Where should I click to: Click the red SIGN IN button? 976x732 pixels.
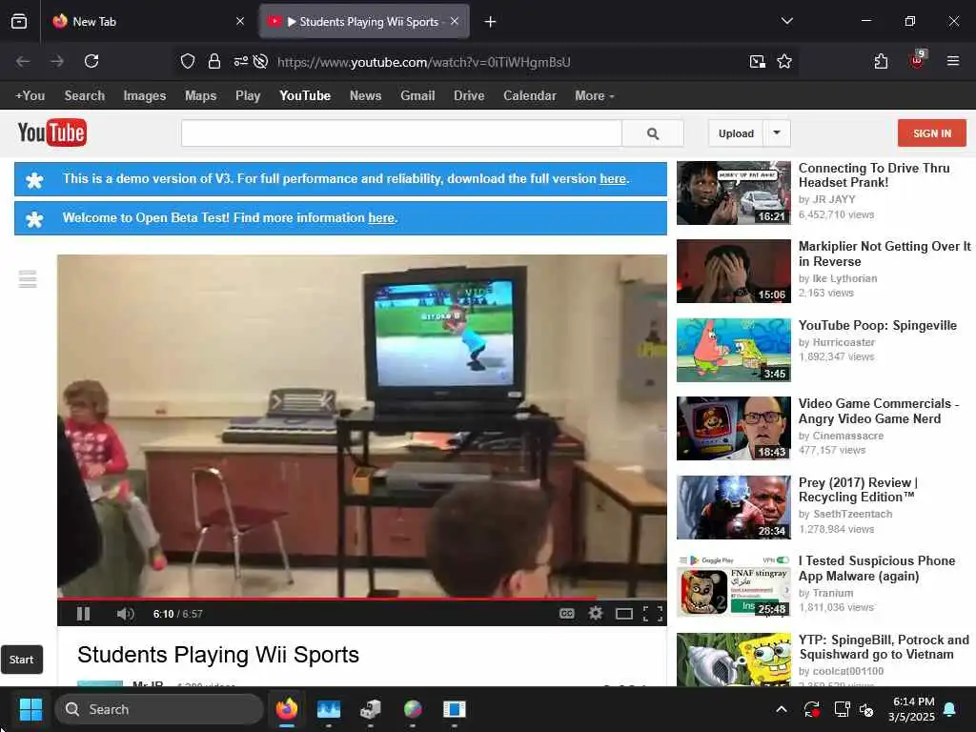pyautogui.click(x=932, y=133)
